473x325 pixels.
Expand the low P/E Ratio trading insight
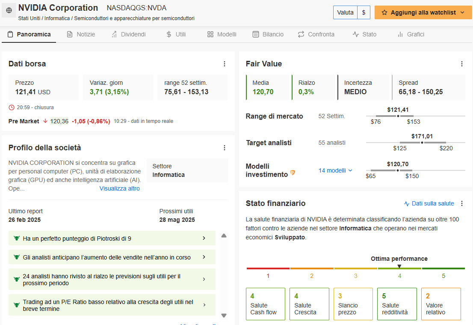click(112, 305)
